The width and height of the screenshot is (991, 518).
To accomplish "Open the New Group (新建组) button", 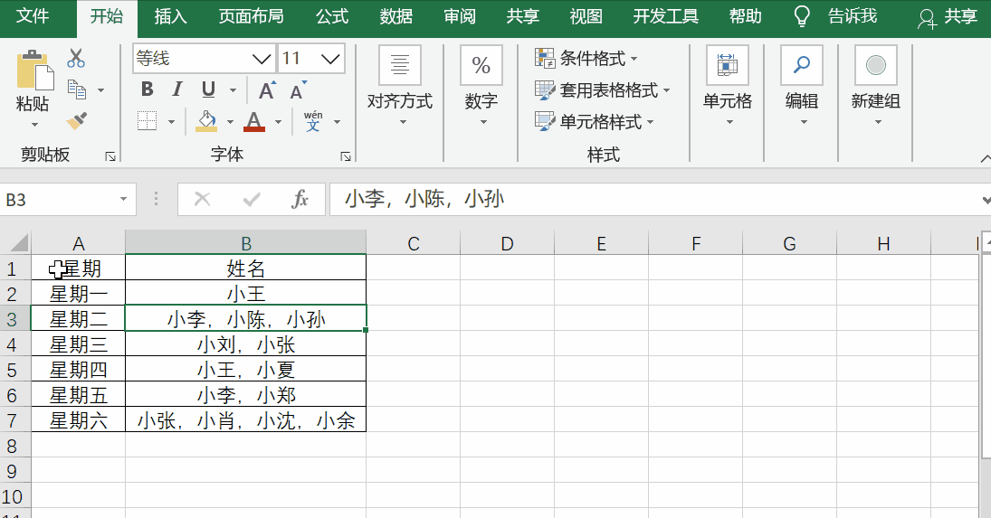I will point(875,86).
